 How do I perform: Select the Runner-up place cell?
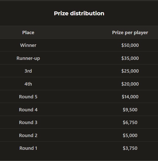click(28, 58)
